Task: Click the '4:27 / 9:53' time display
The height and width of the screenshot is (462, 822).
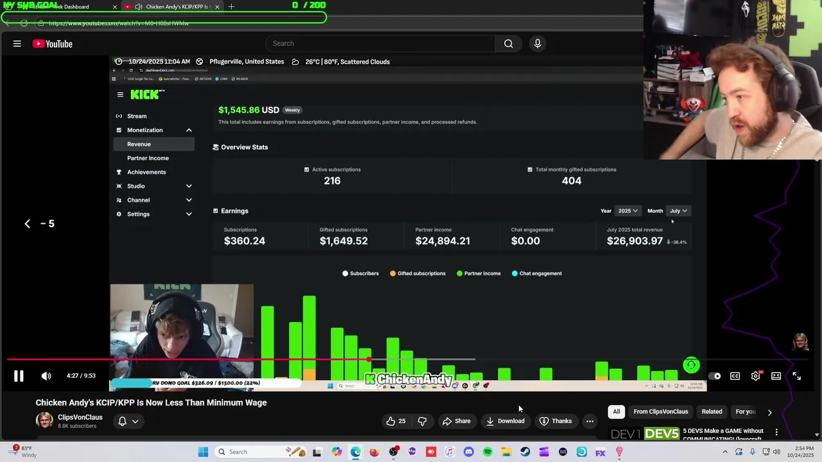Action: click(81, 376)
